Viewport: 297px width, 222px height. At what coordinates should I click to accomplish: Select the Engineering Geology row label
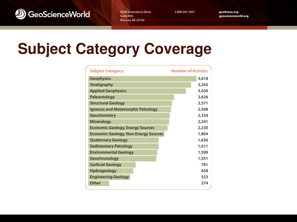pos(109,177)
